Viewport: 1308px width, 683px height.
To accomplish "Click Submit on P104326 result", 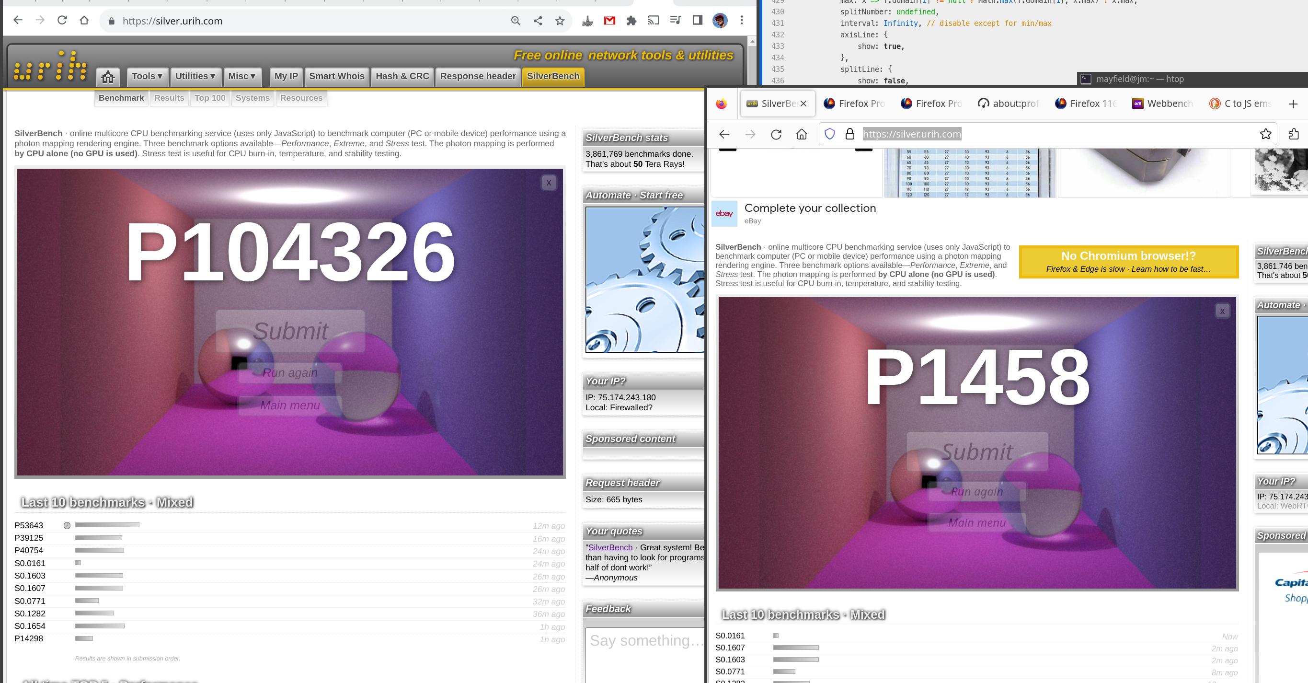I will pos(290,331).
